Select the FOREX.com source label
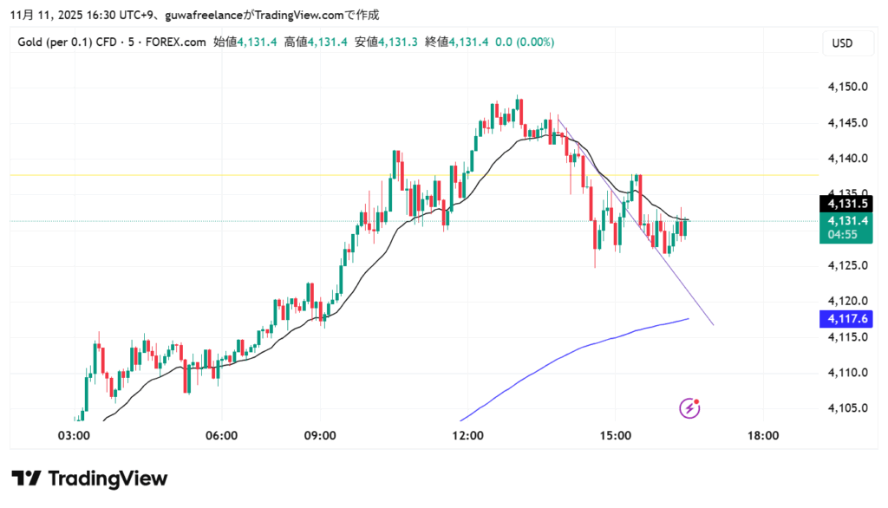888x508 pixels. click(x=176, y=42)
